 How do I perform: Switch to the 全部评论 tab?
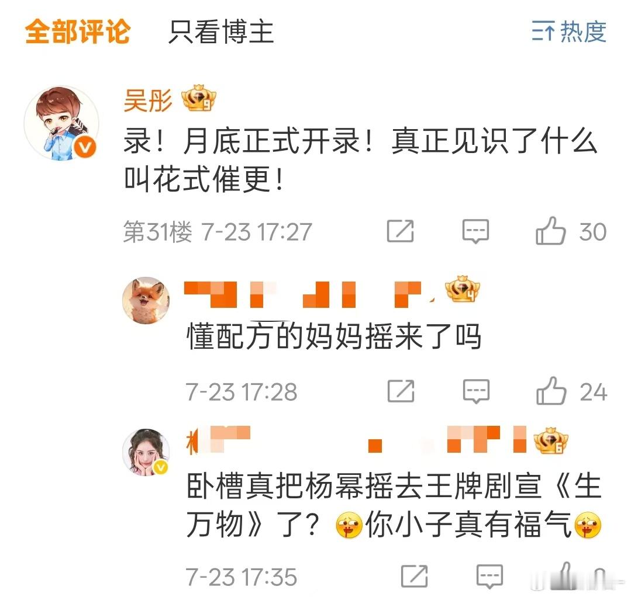tap(78, 31)
